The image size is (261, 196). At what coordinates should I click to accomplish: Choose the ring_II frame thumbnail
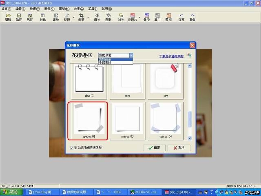[x=89, y=81]
